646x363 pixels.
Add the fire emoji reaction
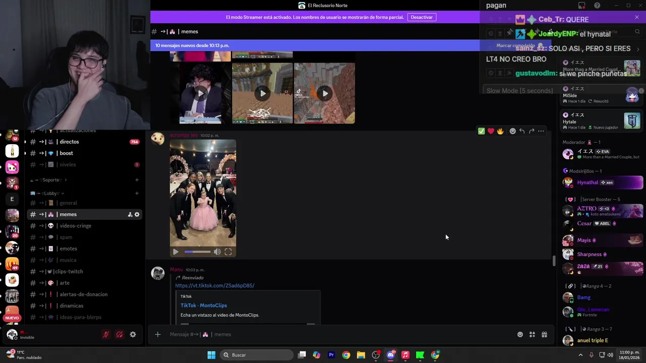500,131
